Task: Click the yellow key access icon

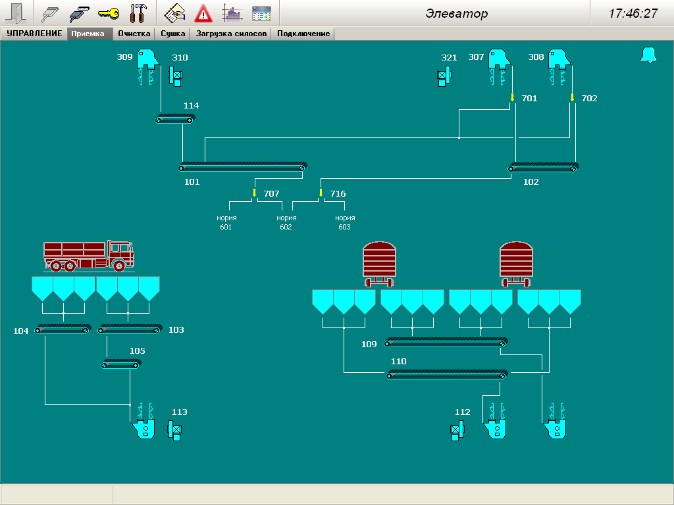Action: click(108, 13)
